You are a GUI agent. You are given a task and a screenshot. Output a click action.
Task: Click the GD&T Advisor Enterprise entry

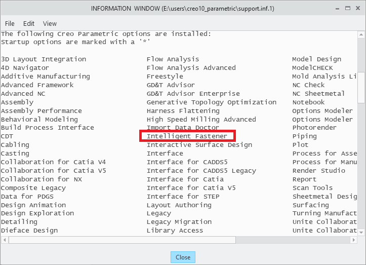[193, 94]
